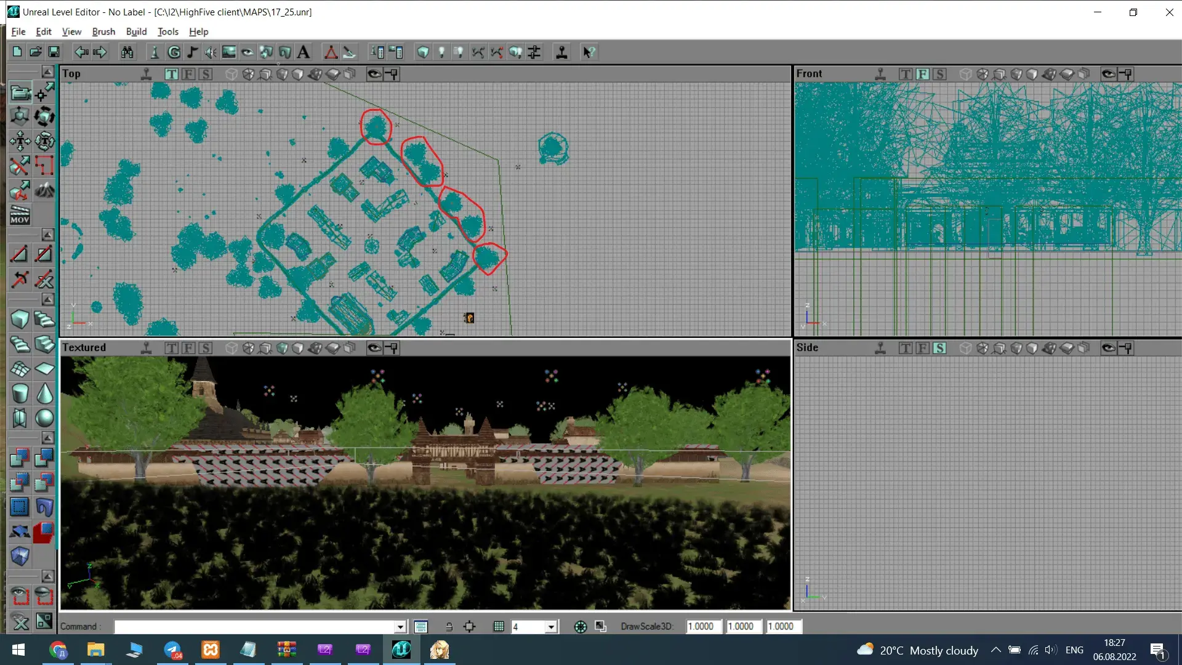Open Search for Actors binoculars icon

127,52
